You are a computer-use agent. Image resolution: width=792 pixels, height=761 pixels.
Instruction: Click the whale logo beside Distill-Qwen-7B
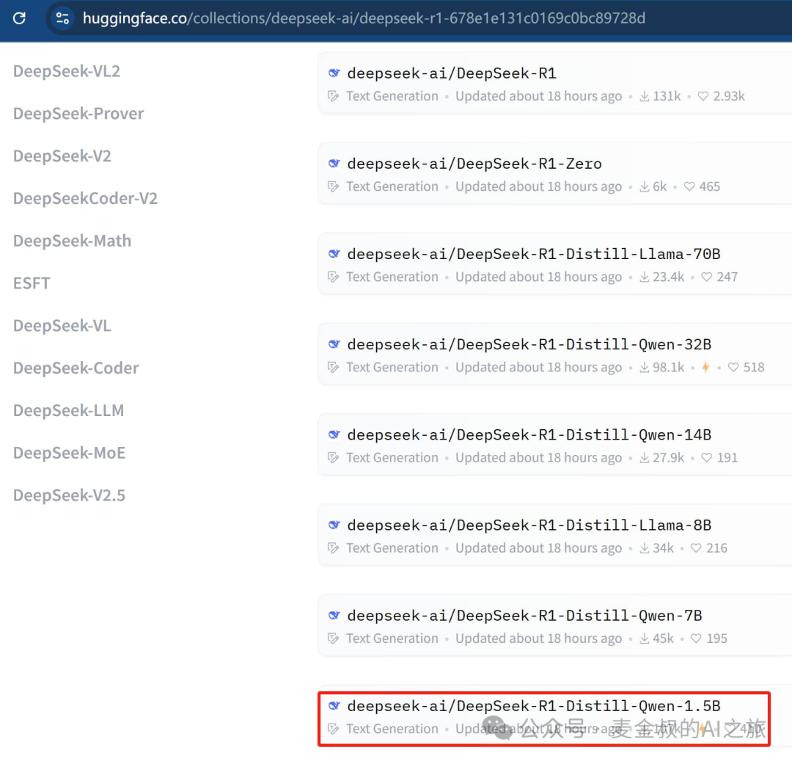pyautogui.click(x=334, y=616)
